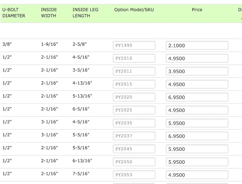Click the PY2015 SKU input field

[134, 84]
